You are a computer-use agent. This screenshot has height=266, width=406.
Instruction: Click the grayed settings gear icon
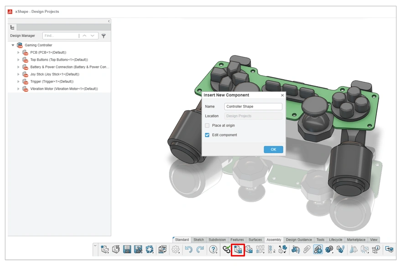(x=176, y=250)
